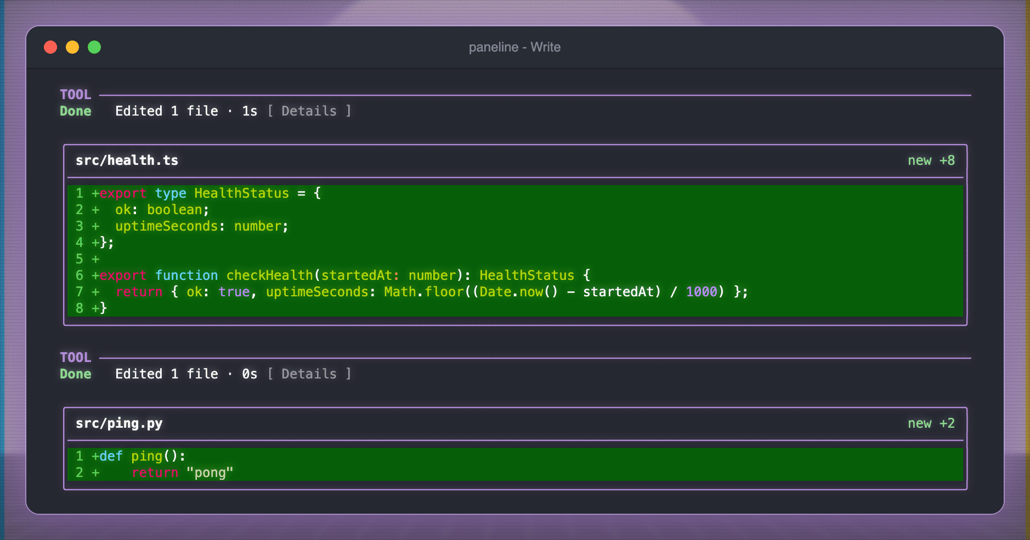Click the Done status above src/ping.py

(x=76, y=374)
